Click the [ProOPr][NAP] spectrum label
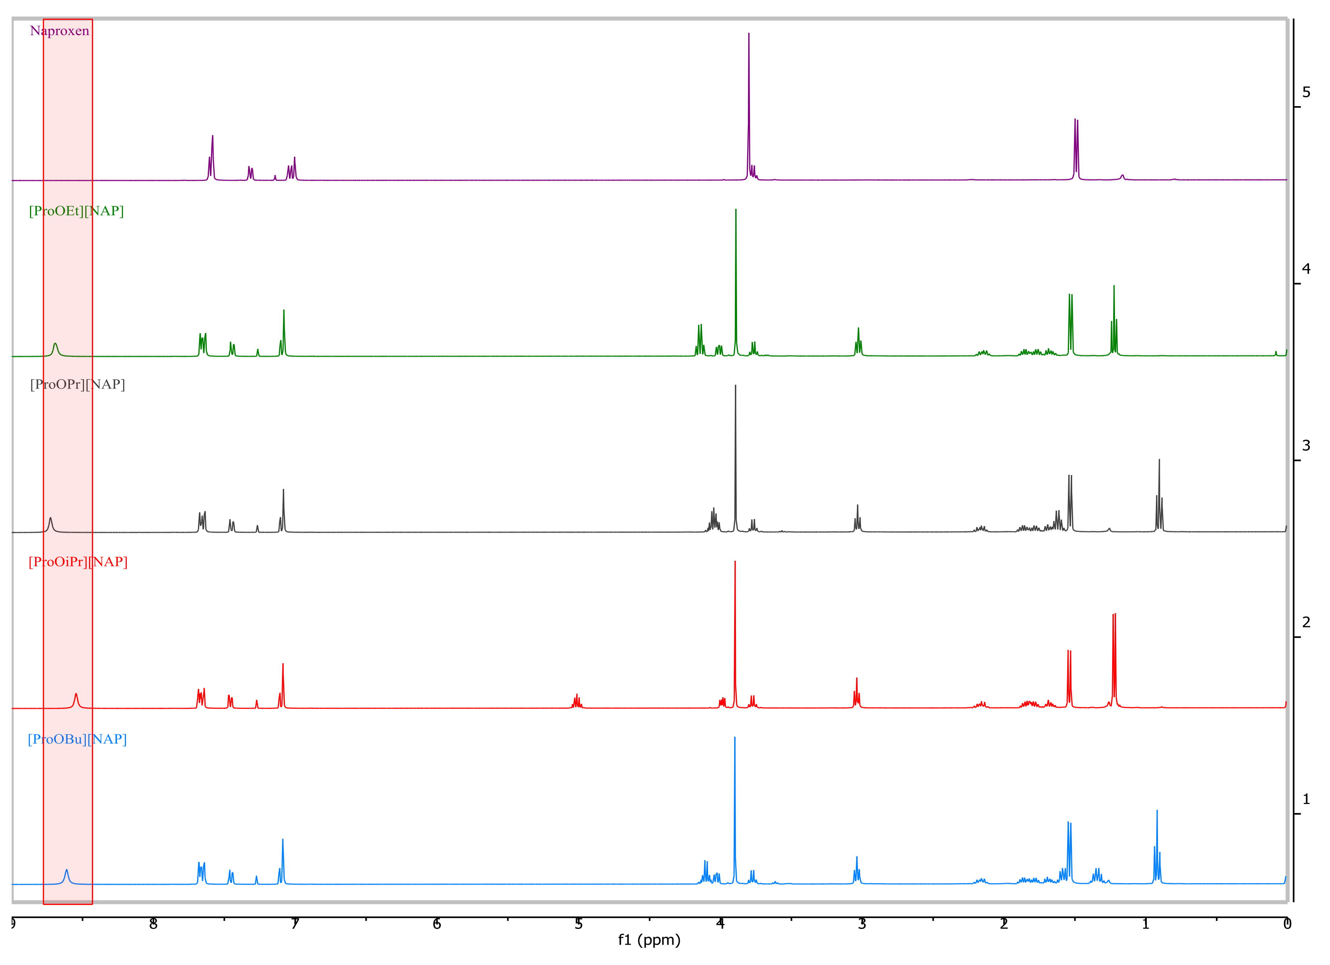 click(77, 385)
